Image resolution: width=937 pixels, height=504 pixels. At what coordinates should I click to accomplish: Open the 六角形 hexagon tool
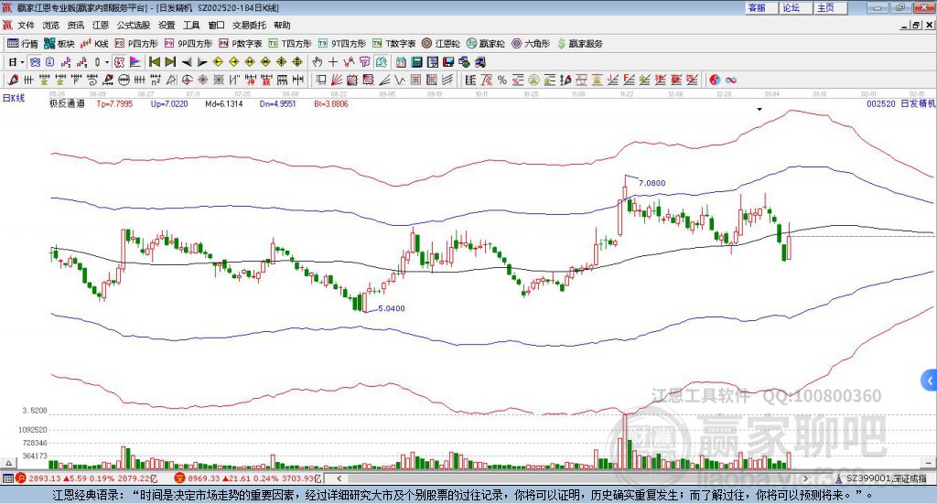pyautogui.click(x=531, y=44)
